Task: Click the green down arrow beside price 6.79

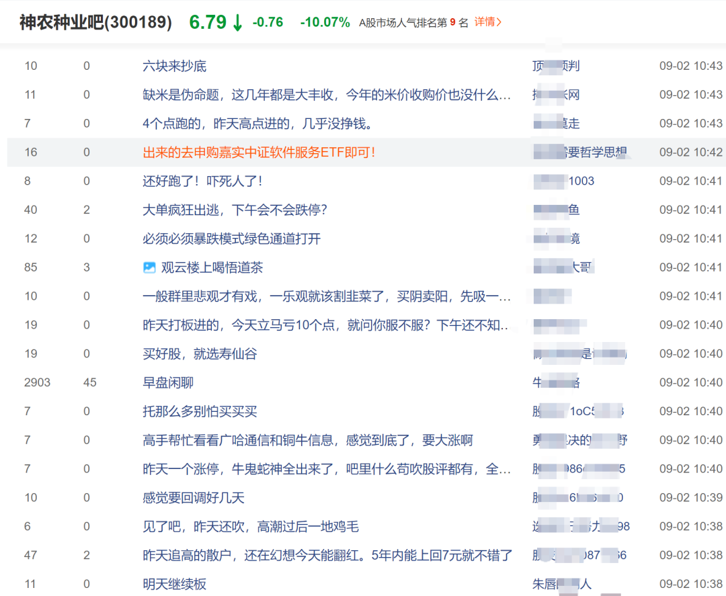Action: coord(237,22)
